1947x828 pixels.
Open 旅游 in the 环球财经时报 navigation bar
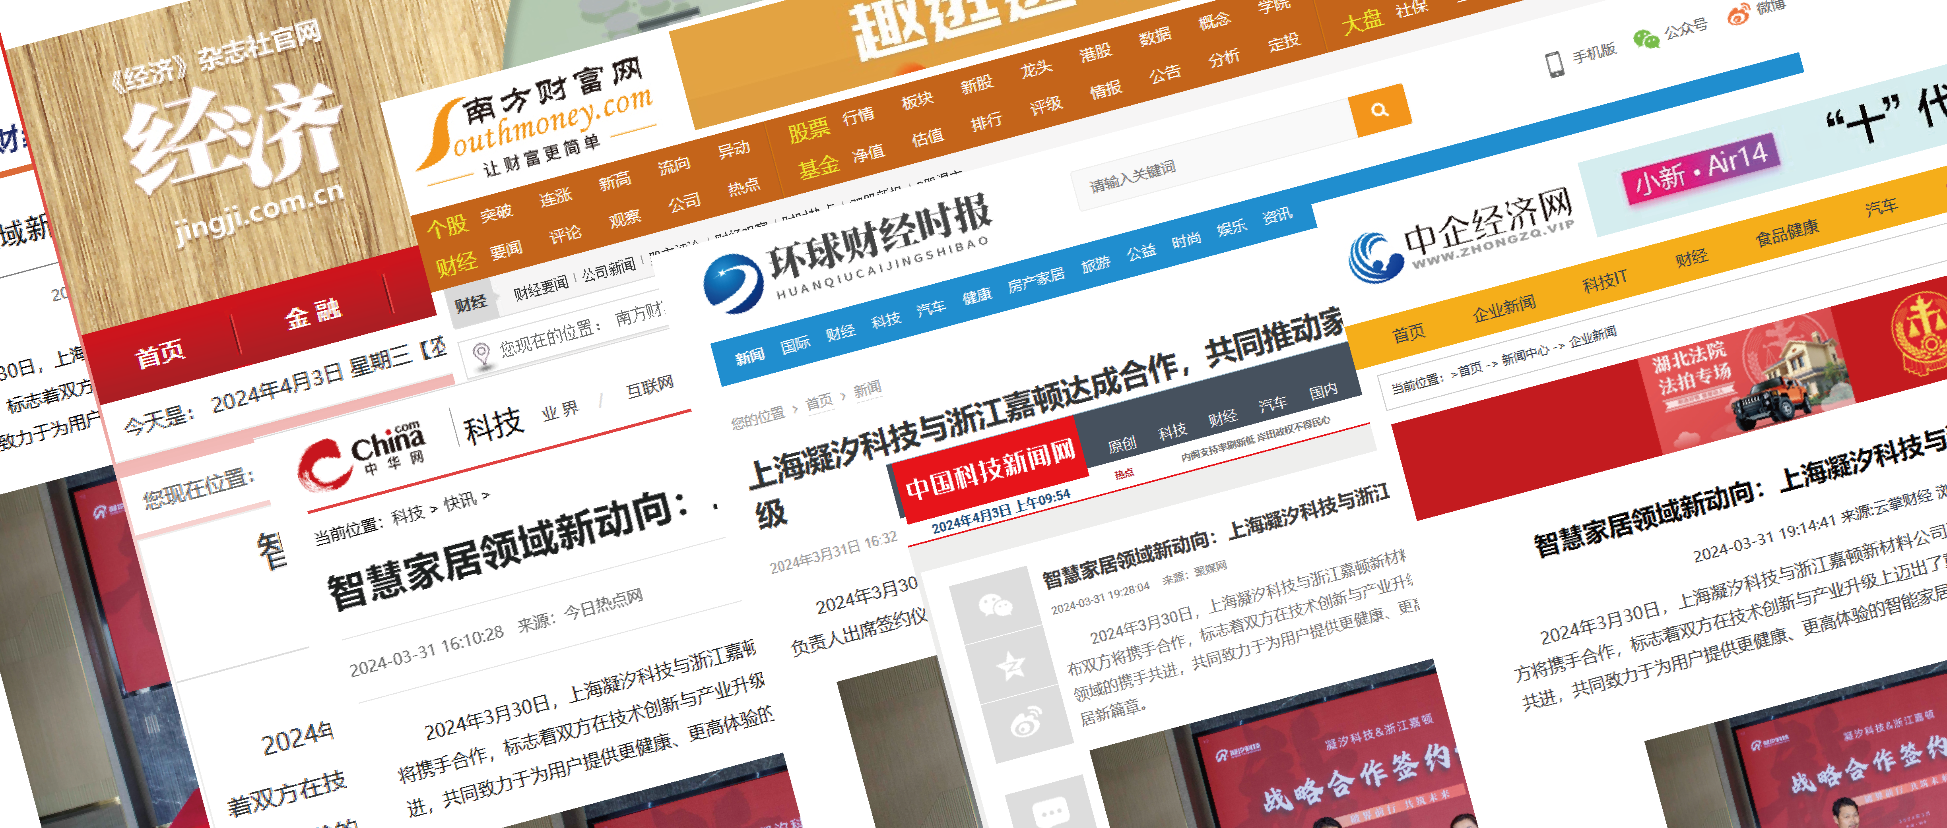(1095, 265)
